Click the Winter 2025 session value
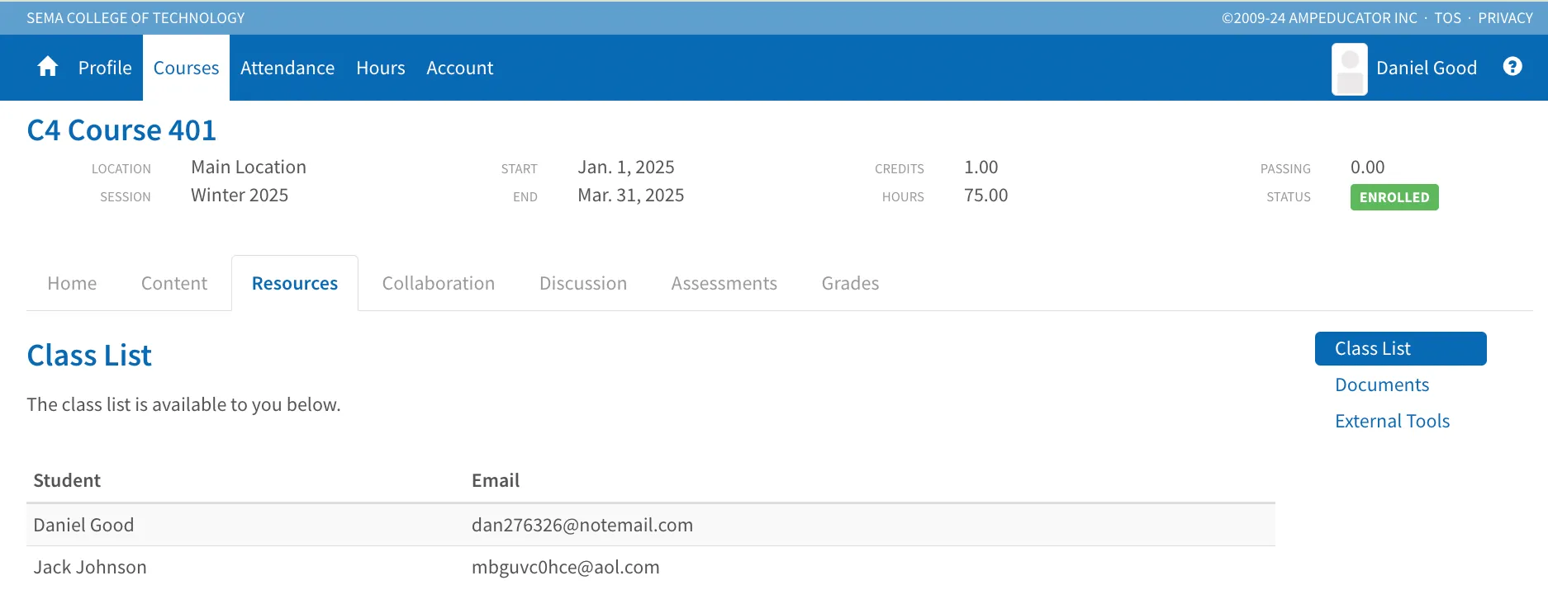The width and height of the screenshot is (1548, 604). [240, 195]
